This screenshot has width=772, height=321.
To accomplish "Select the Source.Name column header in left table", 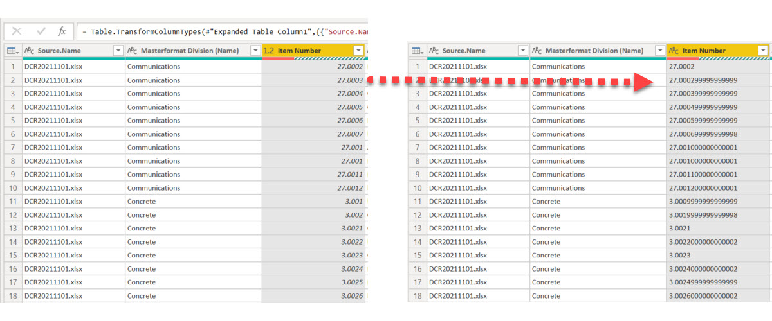I will (73, 51).
